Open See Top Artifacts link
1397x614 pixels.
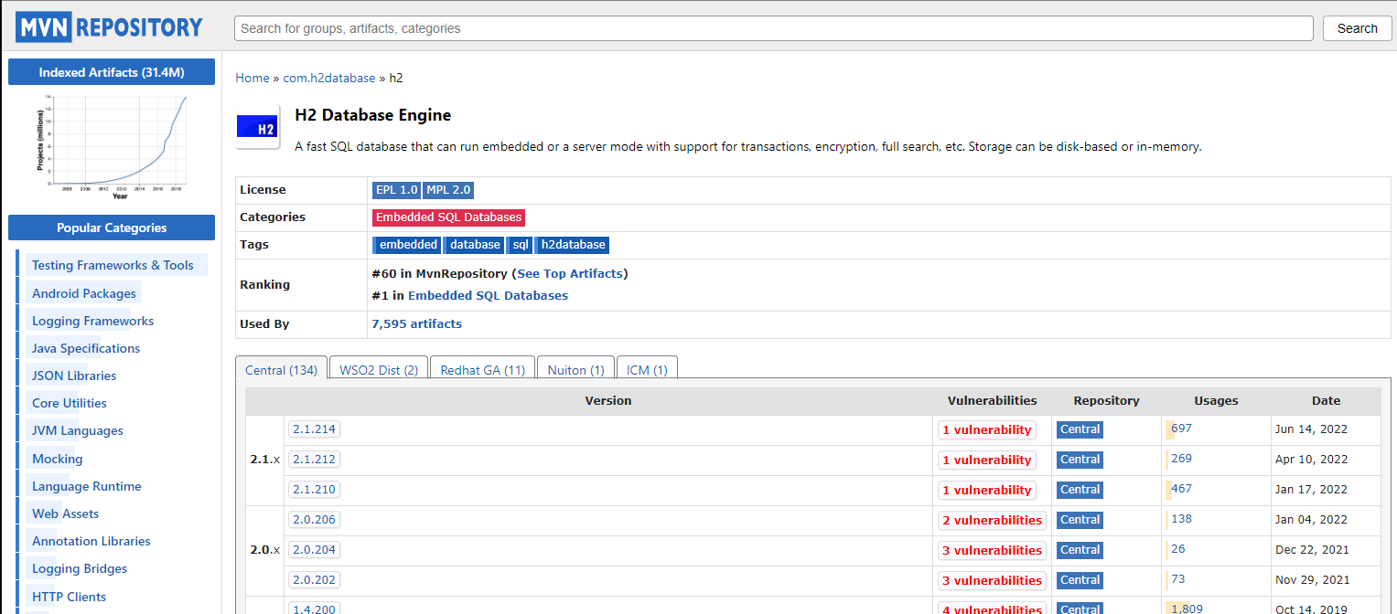(x=570, y=273)
